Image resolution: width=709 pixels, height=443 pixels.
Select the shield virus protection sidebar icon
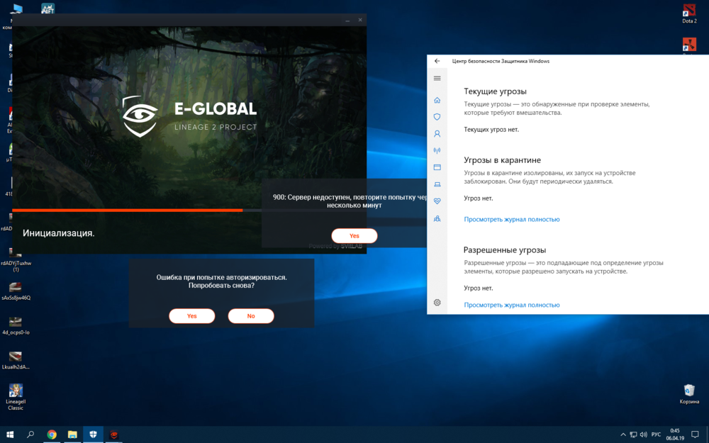[437, 117]
